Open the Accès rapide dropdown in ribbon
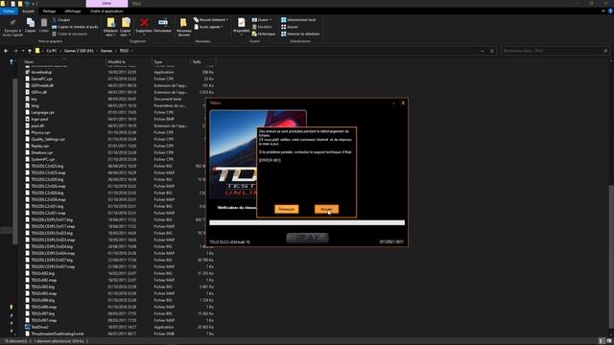This screenshot has height=345, width=614. (209, 27)
